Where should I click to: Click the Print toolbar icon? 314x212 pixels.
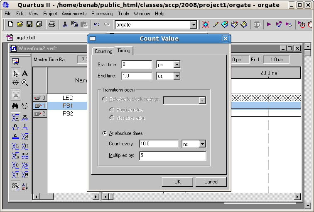click(52, 24)
